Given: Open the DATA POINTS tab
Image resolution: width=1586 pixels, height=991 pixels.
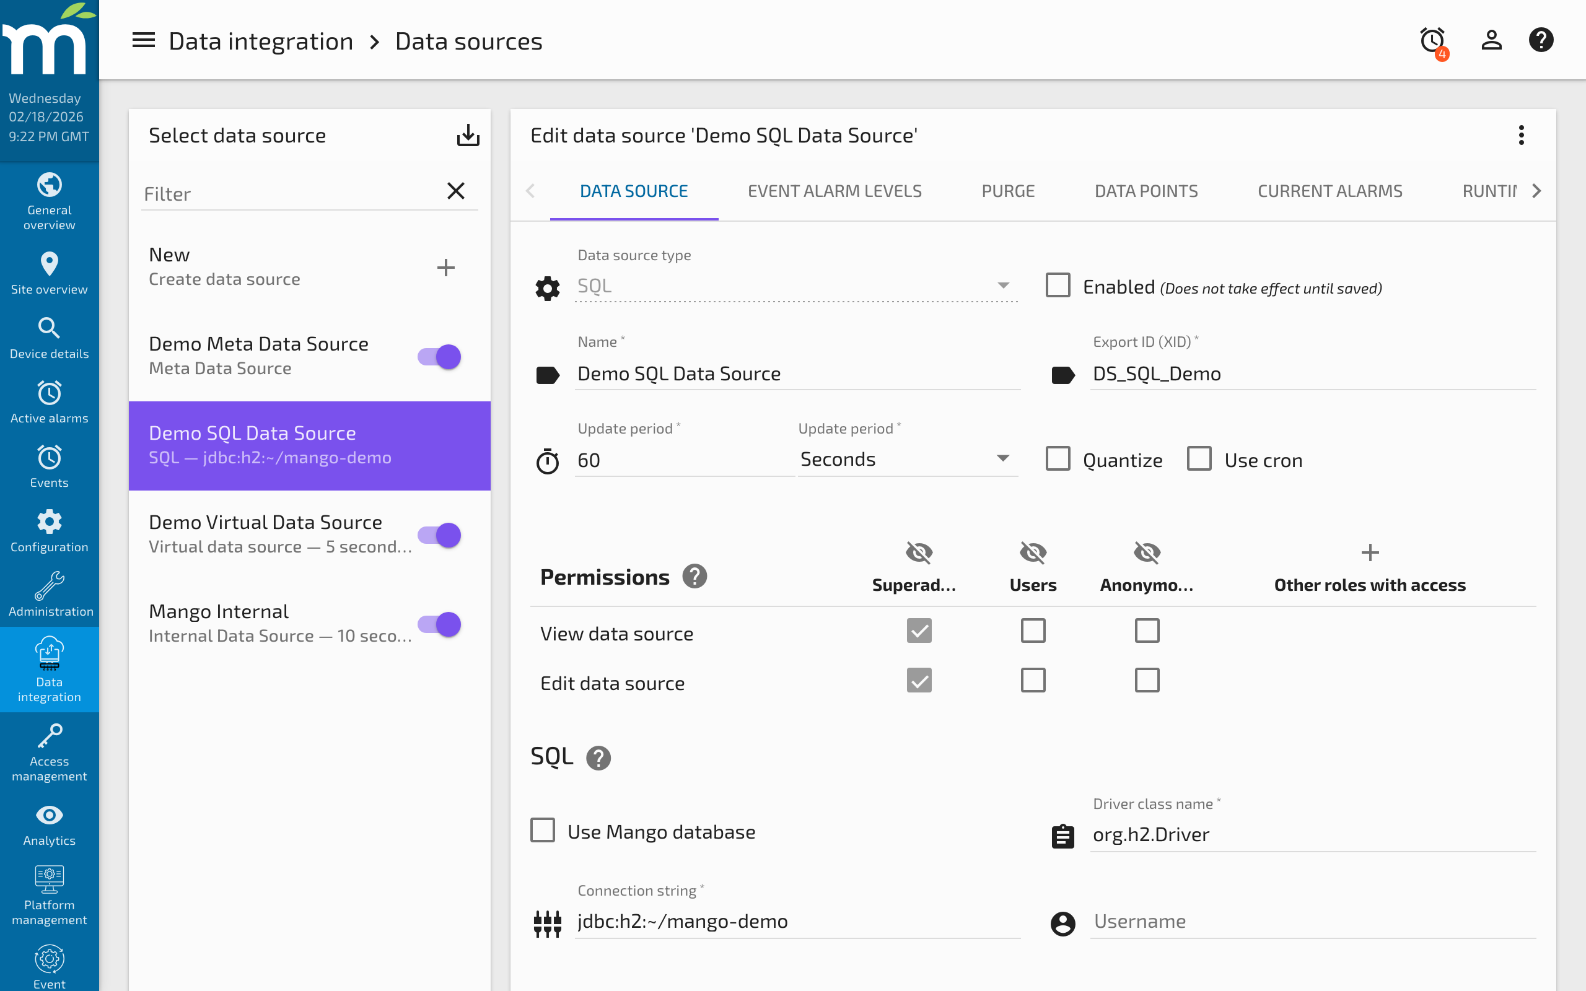Looking at the screenshot, I should point(1146,191).
